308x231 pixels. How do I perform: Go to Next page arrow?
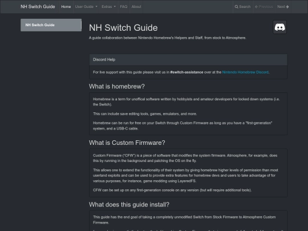pos(283,7)
